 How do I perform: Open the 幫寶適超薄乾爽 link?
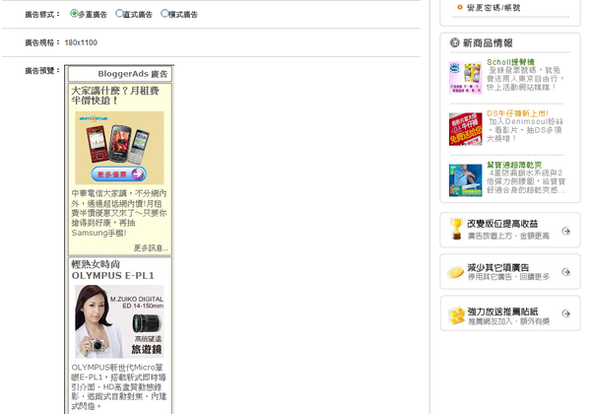514,165
